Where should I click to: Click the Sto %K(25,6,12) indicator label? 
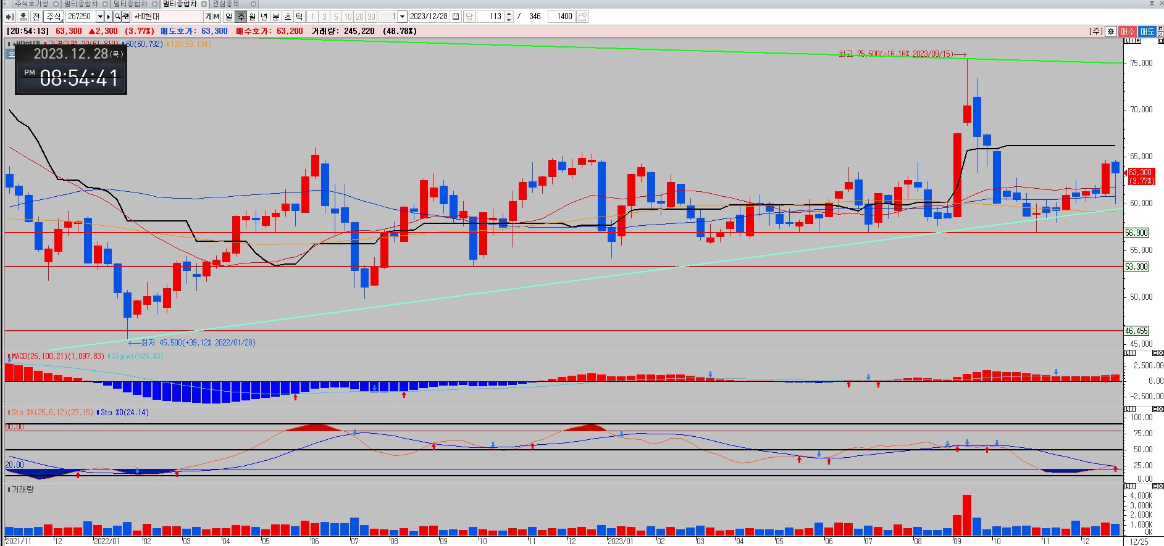coord(51,412)
